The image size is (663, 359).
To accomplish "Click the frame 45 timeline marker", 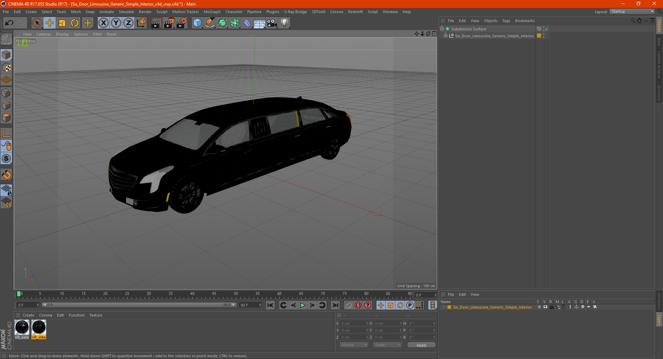I will 214,294.
